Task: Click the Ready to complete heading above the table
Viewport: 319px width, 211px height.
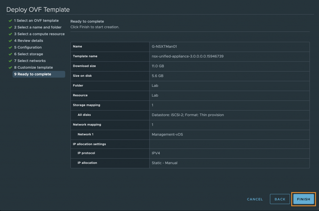Action: (87, 22)
